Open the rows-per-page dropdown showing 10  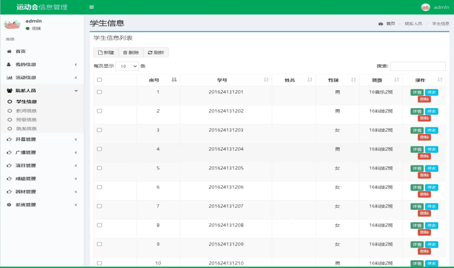tap(127, 66)
